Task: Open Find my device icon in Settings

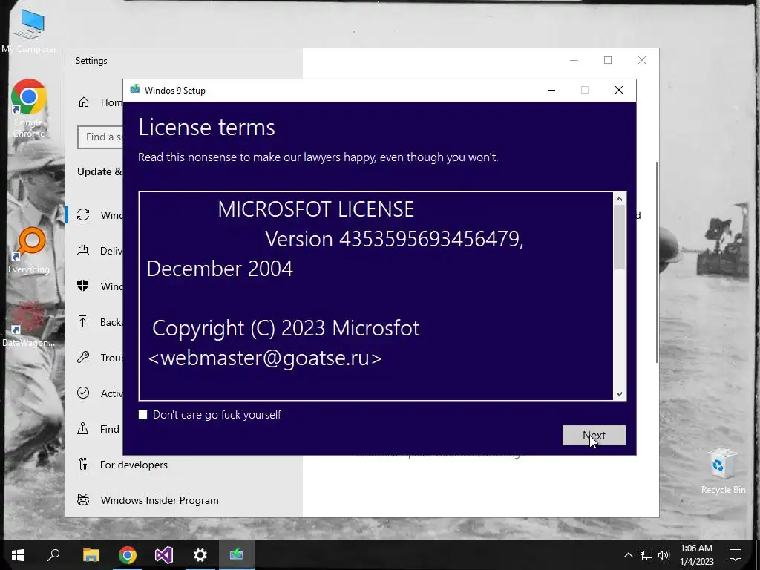Action: coord(83,428)
